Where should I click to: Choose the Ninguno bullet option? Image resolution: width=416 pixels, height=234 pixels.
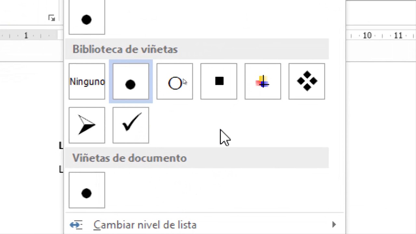click(87, 82)
